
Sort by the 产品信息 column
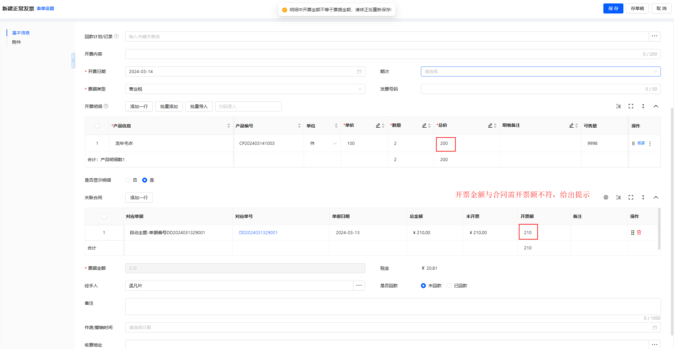pyautogui.click(x=229, y=126)
